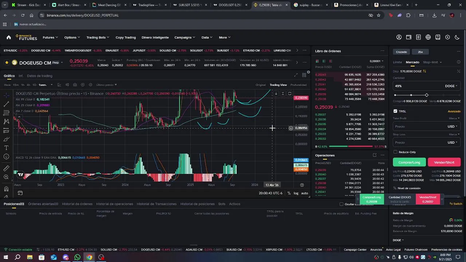Open the 0,00001 price grouping dropdown

click(376, 61)
